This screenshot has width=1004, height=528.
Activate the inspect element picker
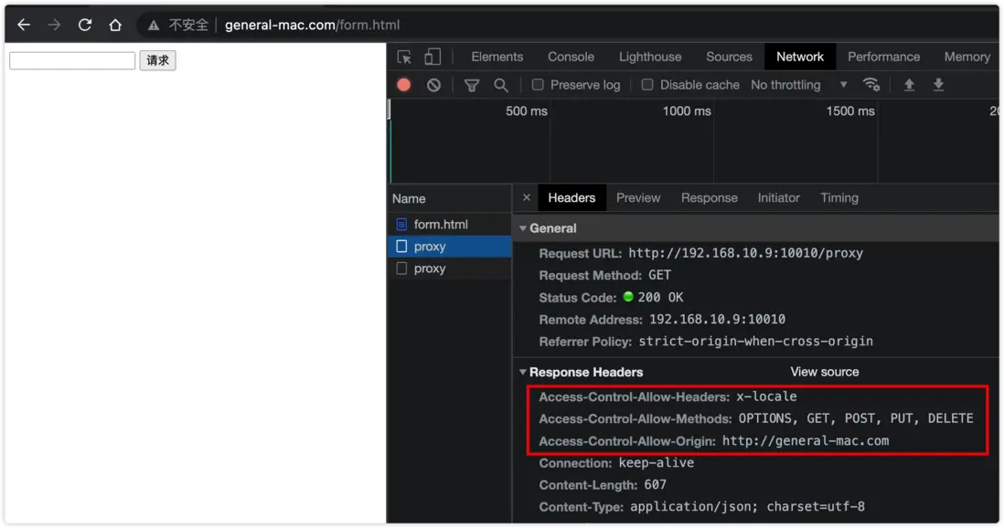click(404, 57)
